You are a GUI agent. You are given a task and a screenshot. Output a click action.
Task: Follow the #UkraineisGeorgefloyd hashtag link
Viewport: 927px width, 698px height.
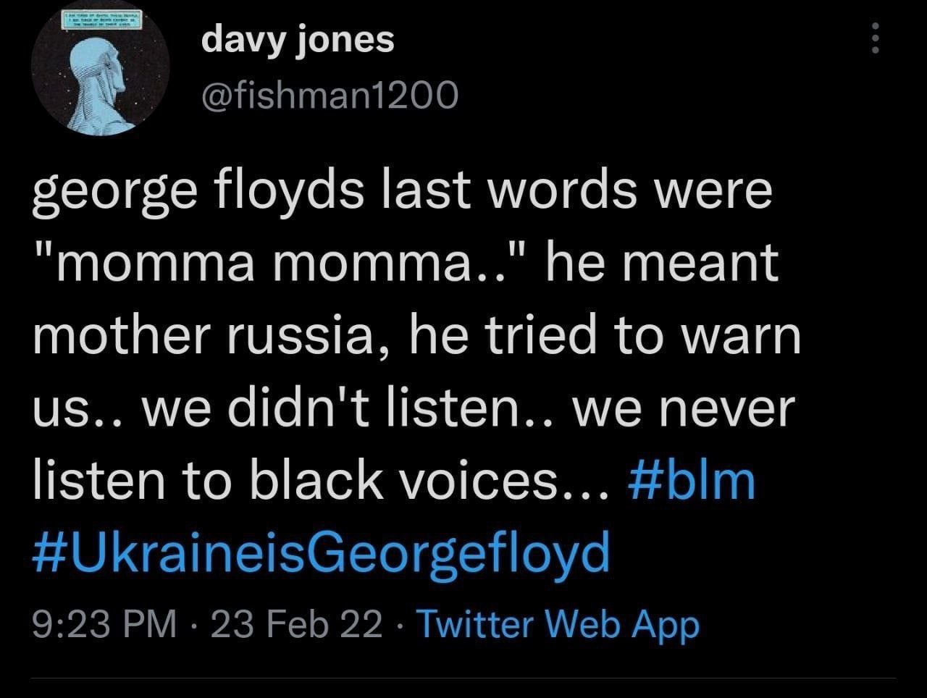321,552
